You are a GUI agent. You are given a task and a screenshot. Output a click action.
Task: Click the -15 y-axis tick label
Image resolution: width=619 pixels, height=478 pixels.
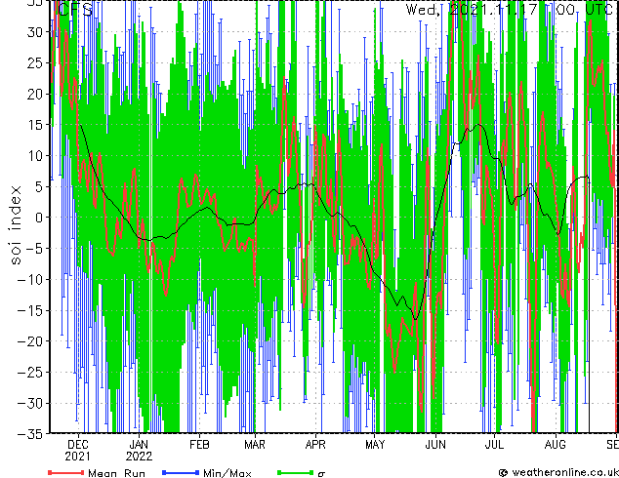pos(30,310)
